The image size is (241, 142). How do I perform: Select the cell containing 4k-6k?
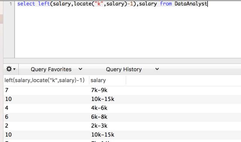(99, 108)
